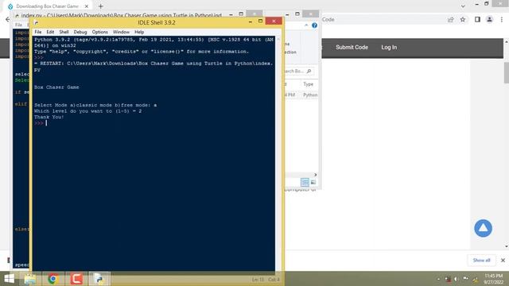Select the Downloading Box Chaser Game tab
This screenshot has width=509, height=286.
(48, 6)
